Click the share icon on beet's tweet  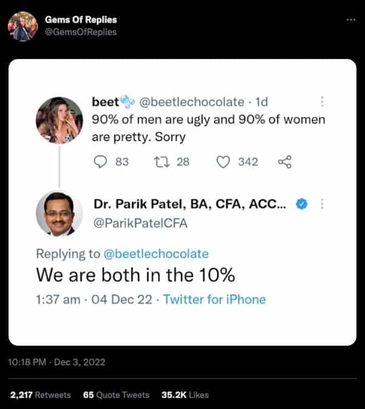284,162
